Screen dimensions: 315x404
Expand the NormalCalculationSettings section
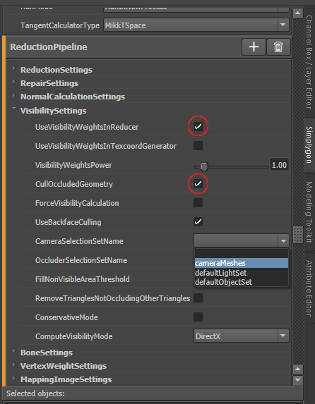[14, 95]
